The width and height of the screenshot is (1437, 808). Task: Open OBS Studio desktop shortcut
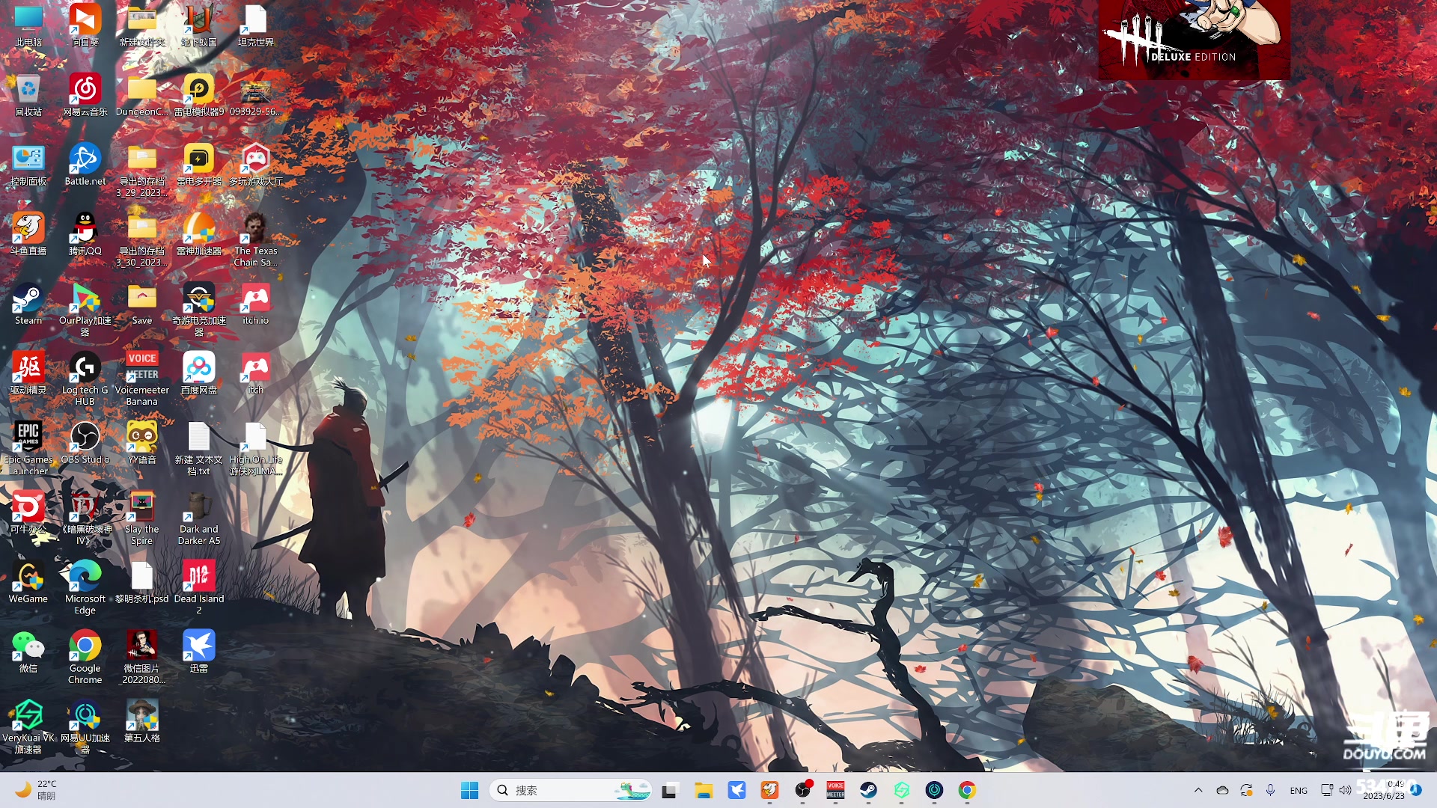pyautogui.click(x=85, y=444)
